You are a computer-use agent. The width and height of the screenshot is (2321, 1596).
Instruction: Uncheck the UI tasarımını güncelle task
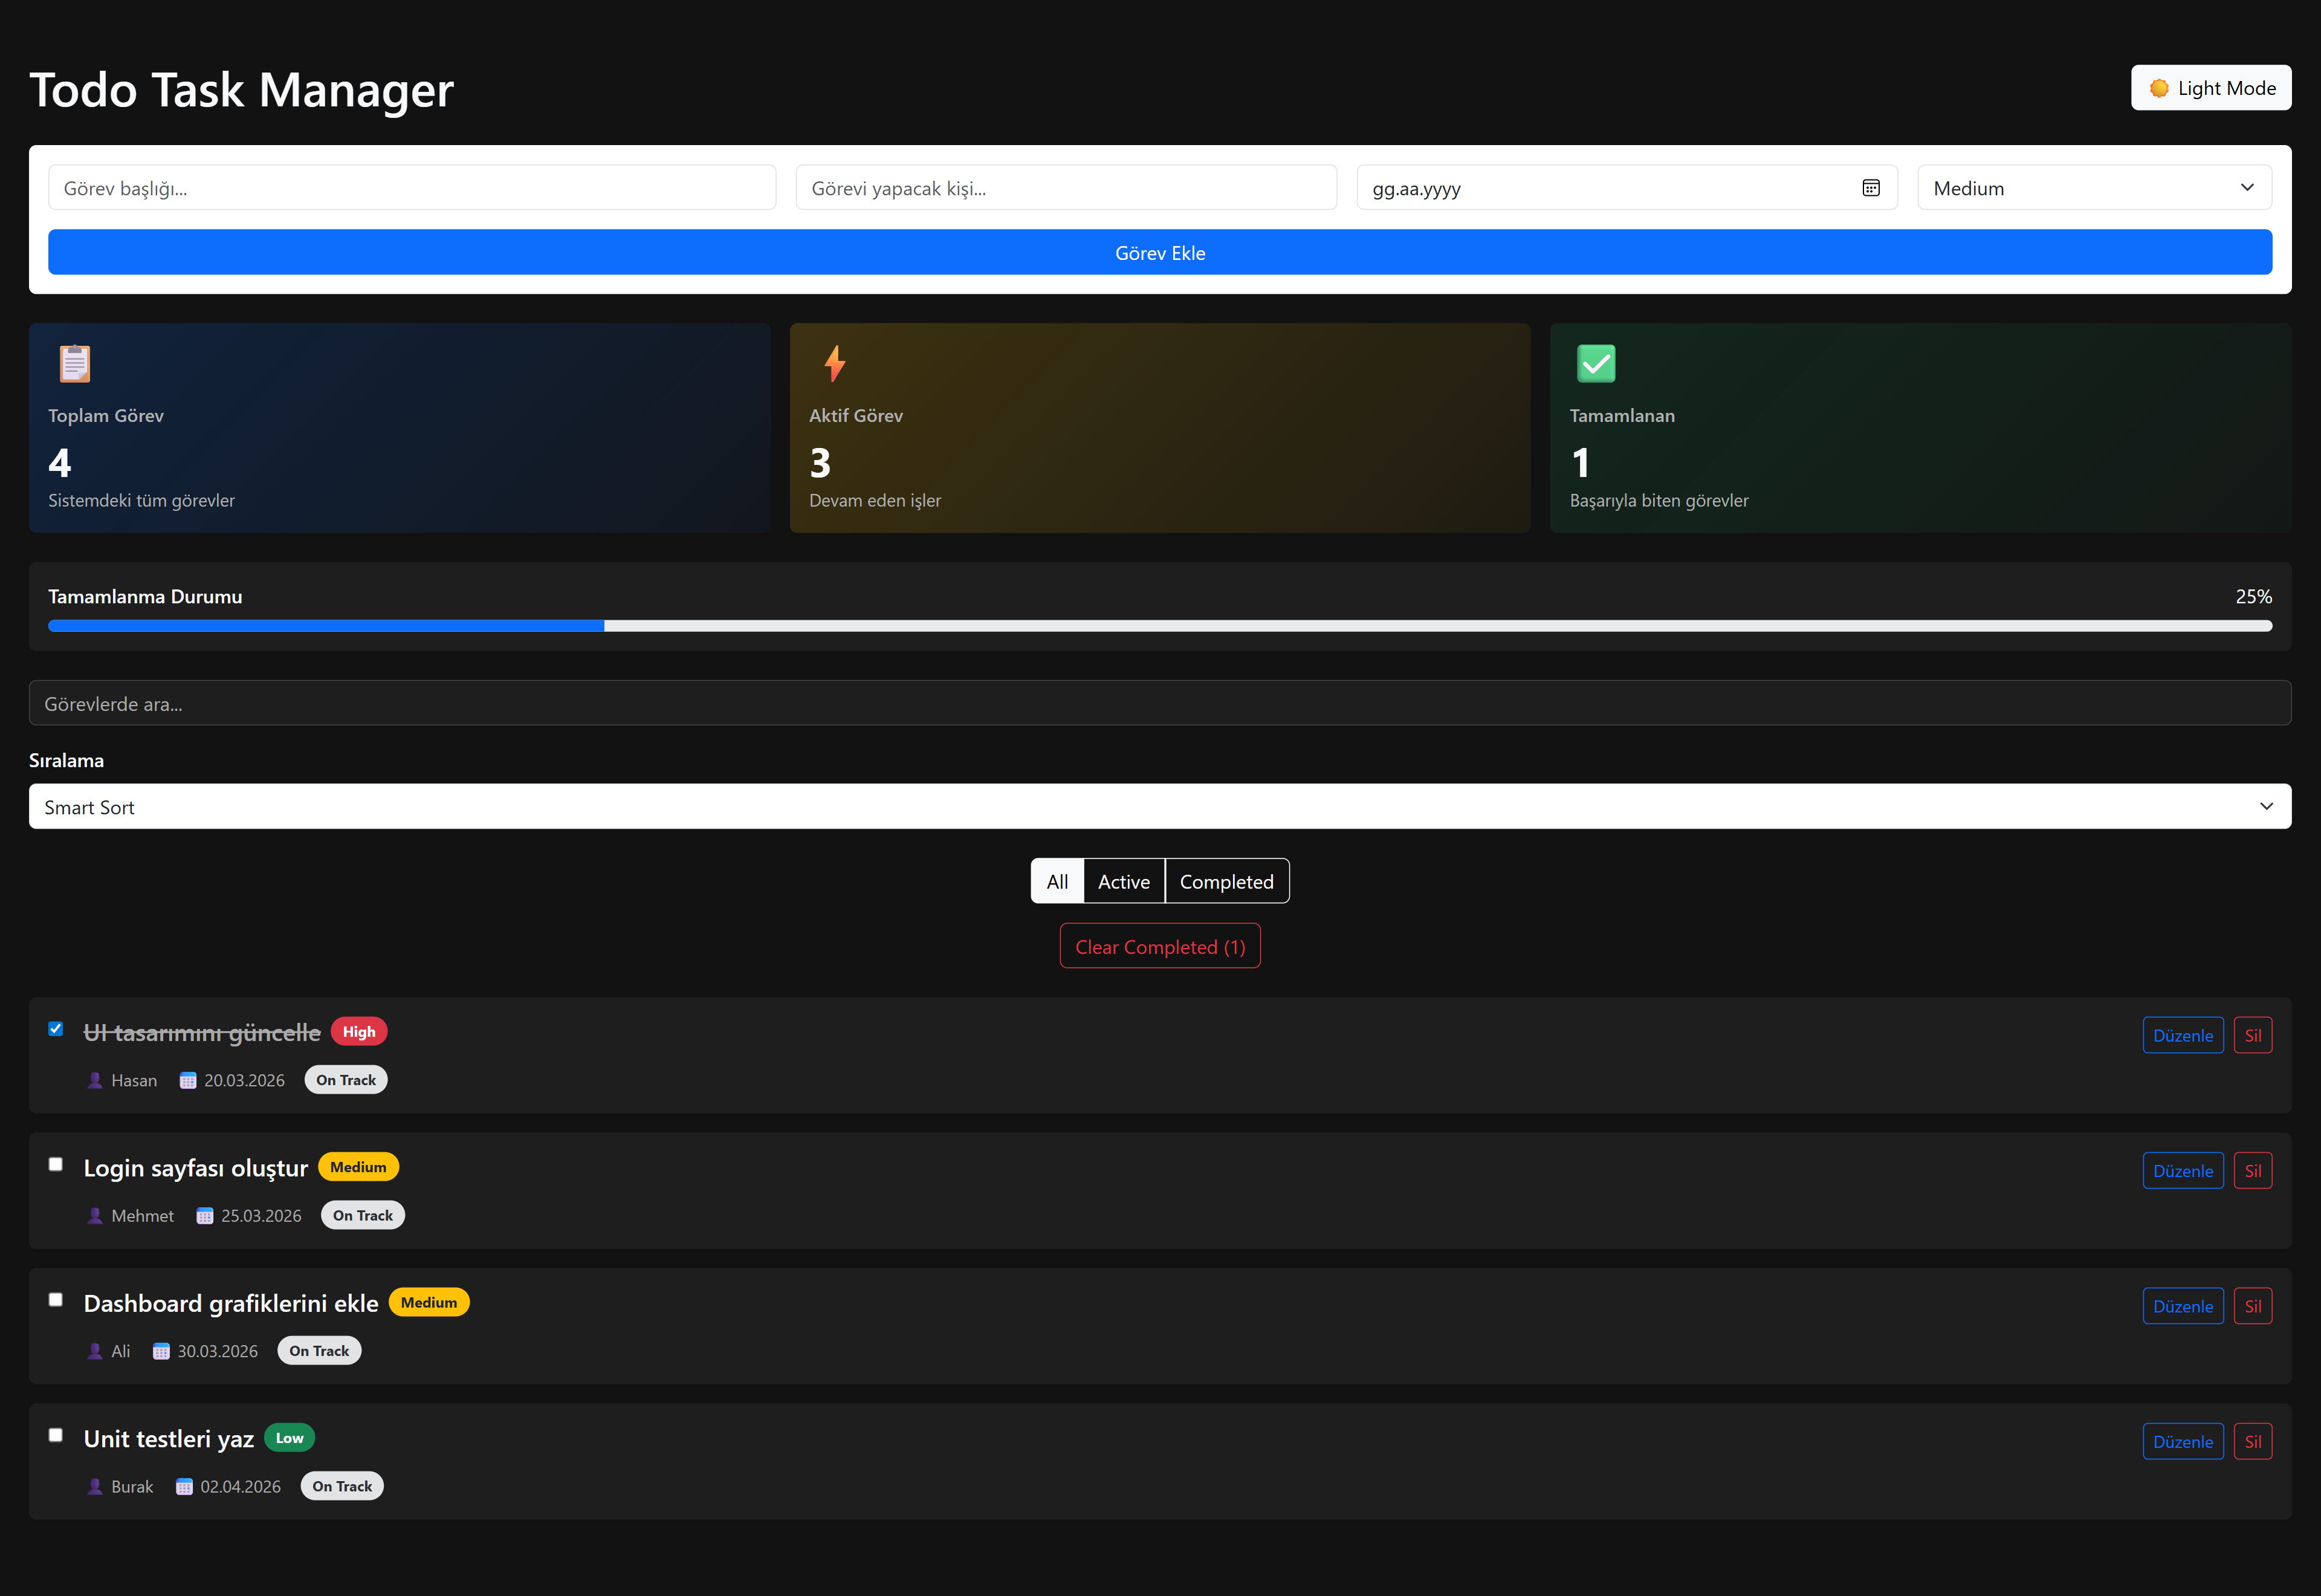click(x=56, y=1029)
